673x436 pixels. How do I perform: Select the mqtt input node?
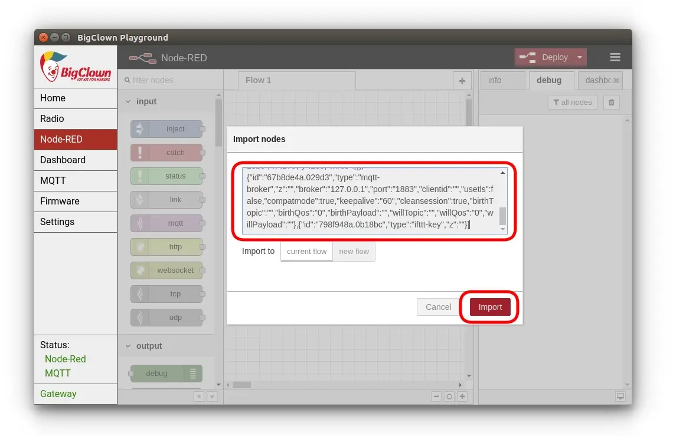(167, 223)
